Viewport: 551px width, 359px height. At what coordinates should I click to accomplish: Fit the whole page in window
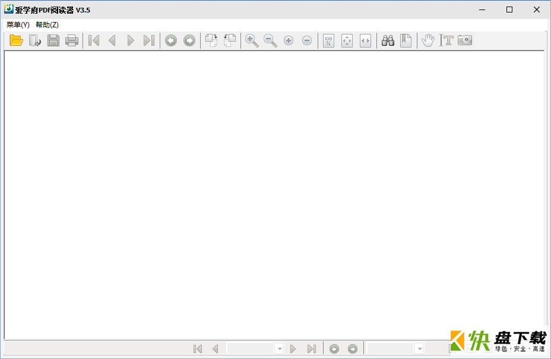pyautogui.click(x=347, y=40)
